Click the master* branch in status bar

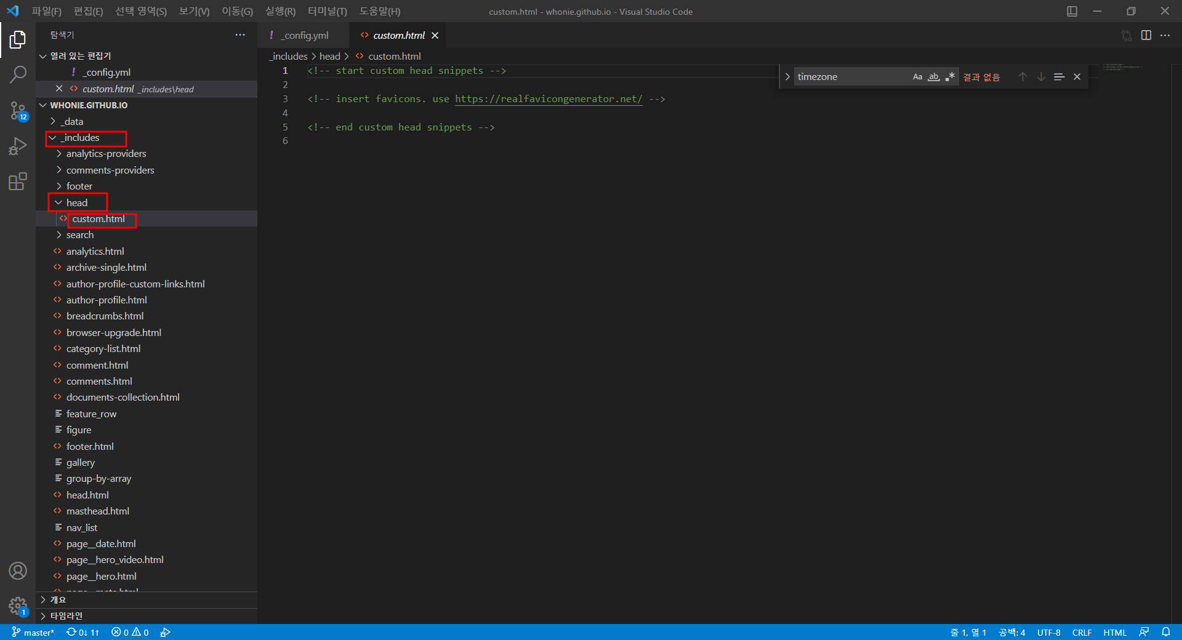click(33, 633)
